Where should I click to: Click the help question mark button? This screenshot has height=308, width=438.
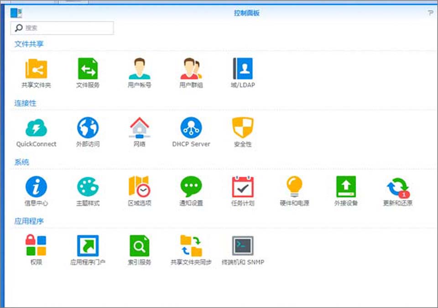tap(430, 13)
